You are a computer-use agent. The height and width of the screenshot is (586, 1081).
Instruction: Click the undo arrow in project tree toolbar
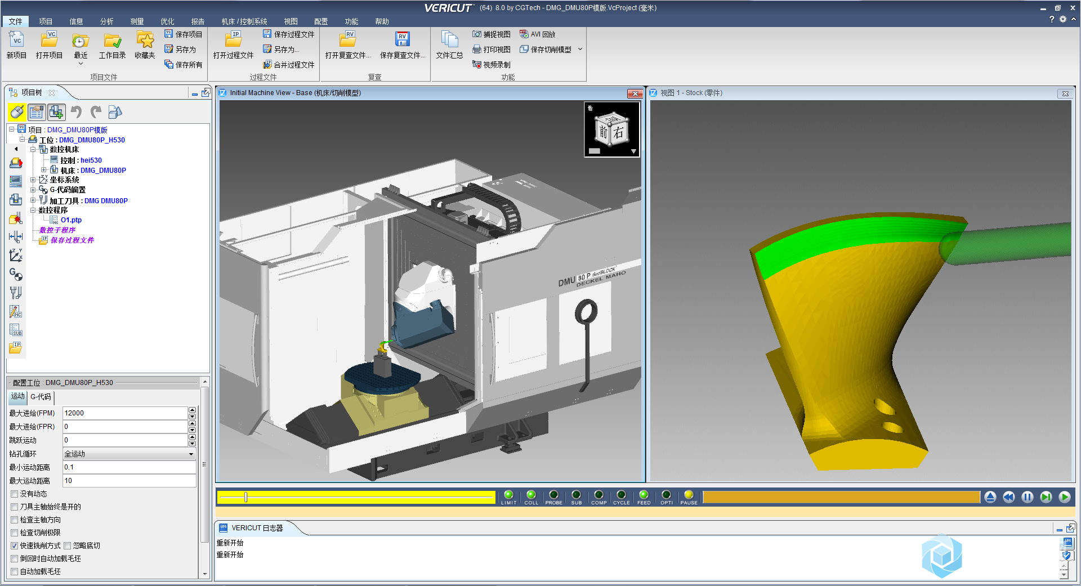76,112
